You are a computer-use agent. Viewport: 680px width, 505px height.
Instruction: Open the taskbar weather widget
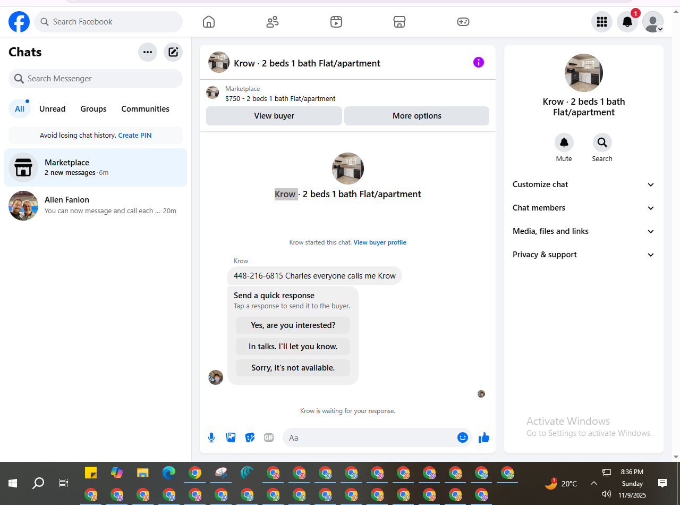pyautogui.click(x=561, y=483)
